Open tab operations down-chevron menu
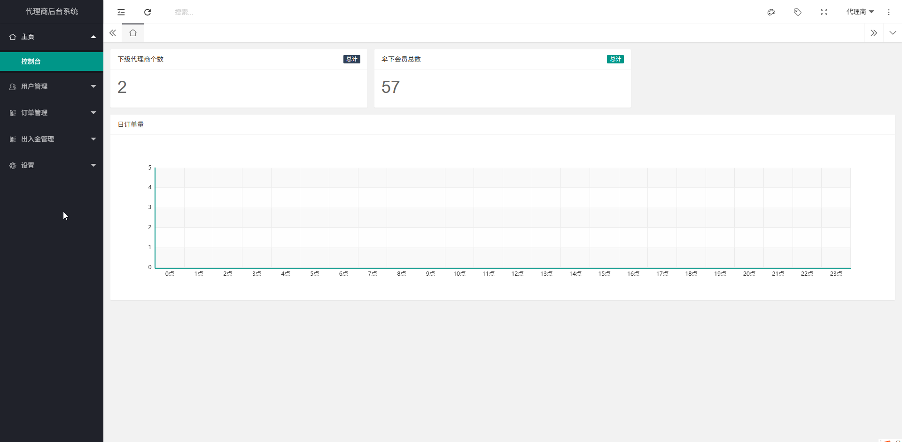The image size is (902, 442). point(893,33)
